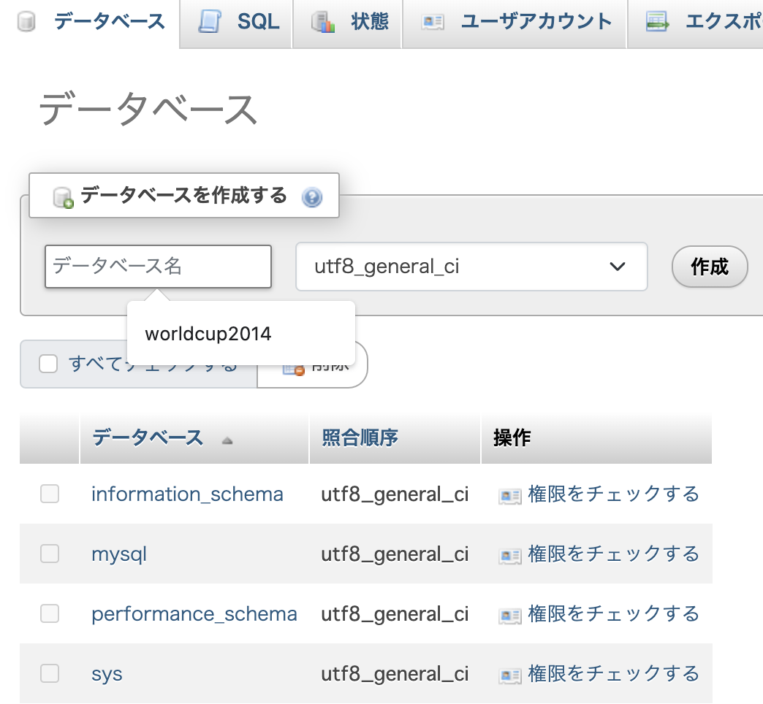Sort databases with the データベース column arrow

(x=227, y=441)
